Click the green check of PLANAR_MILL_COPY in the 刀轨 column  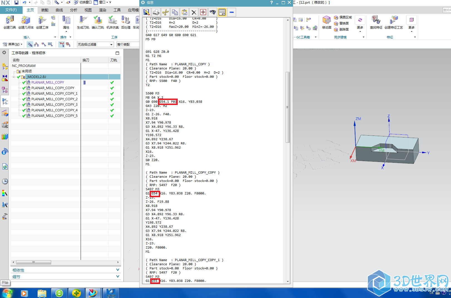pyautogui.click(x=112, y=82)
